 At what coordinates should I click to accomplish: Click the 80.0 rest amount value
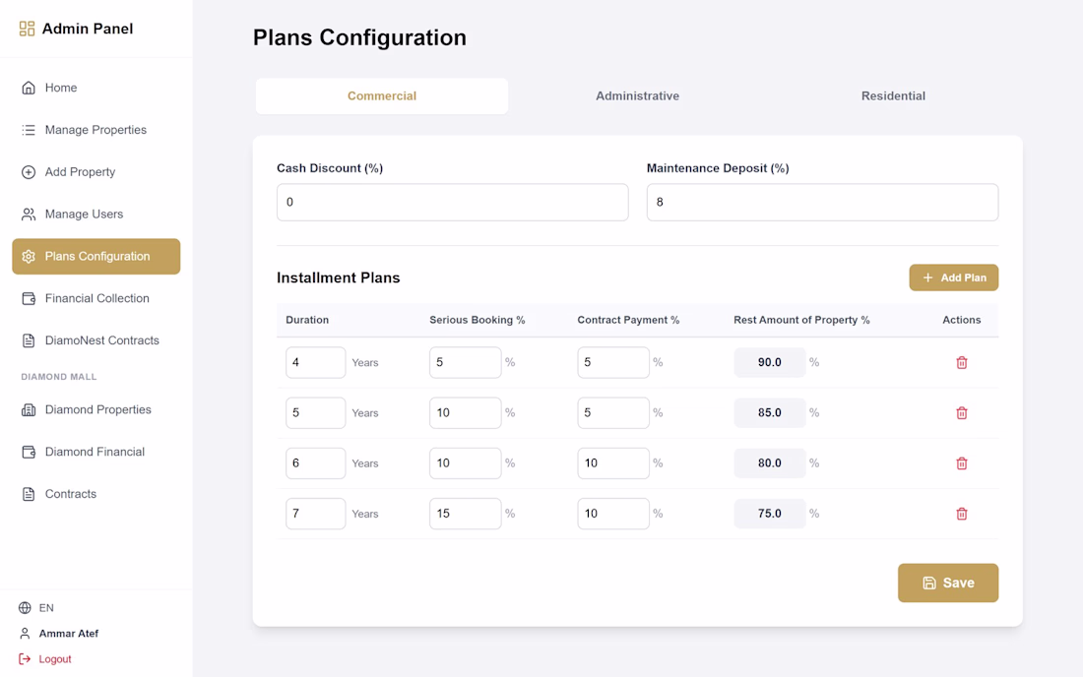pyautogui.click(x=770, y=463)
